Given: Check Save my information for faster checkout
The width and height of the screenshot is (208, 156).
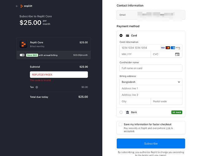Looking at the screenshot, I should pyautogui.click(x=120, y=124).
